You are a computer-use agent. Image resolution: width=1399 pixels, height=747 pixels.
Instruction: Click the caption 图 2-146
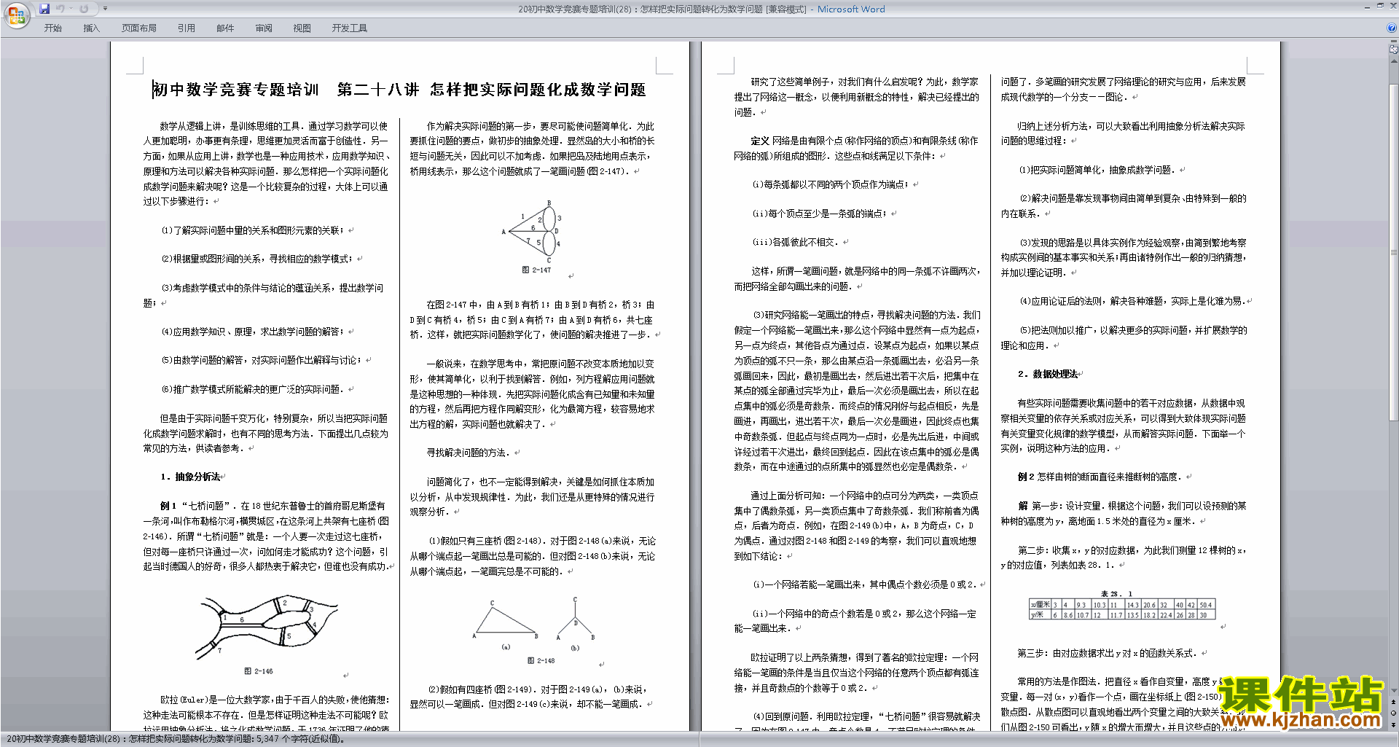259,671
